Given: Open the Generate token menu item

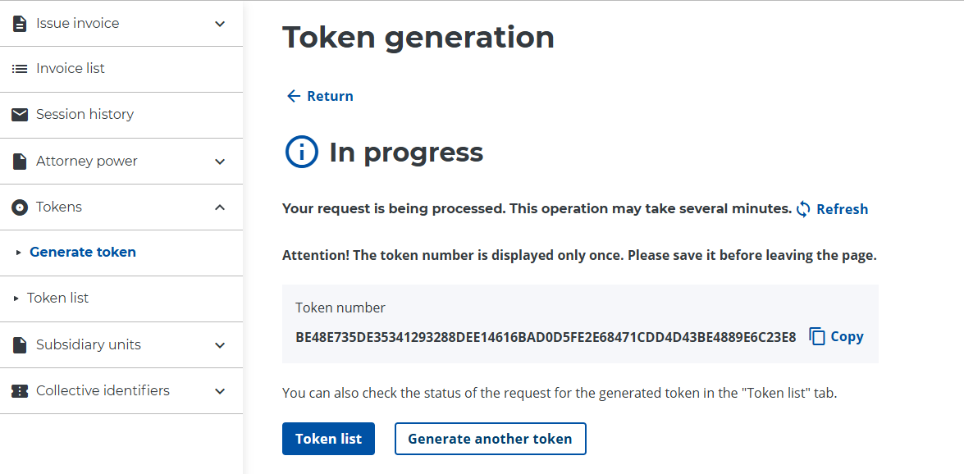Looking at the screenshot, I should pos(83,252).
